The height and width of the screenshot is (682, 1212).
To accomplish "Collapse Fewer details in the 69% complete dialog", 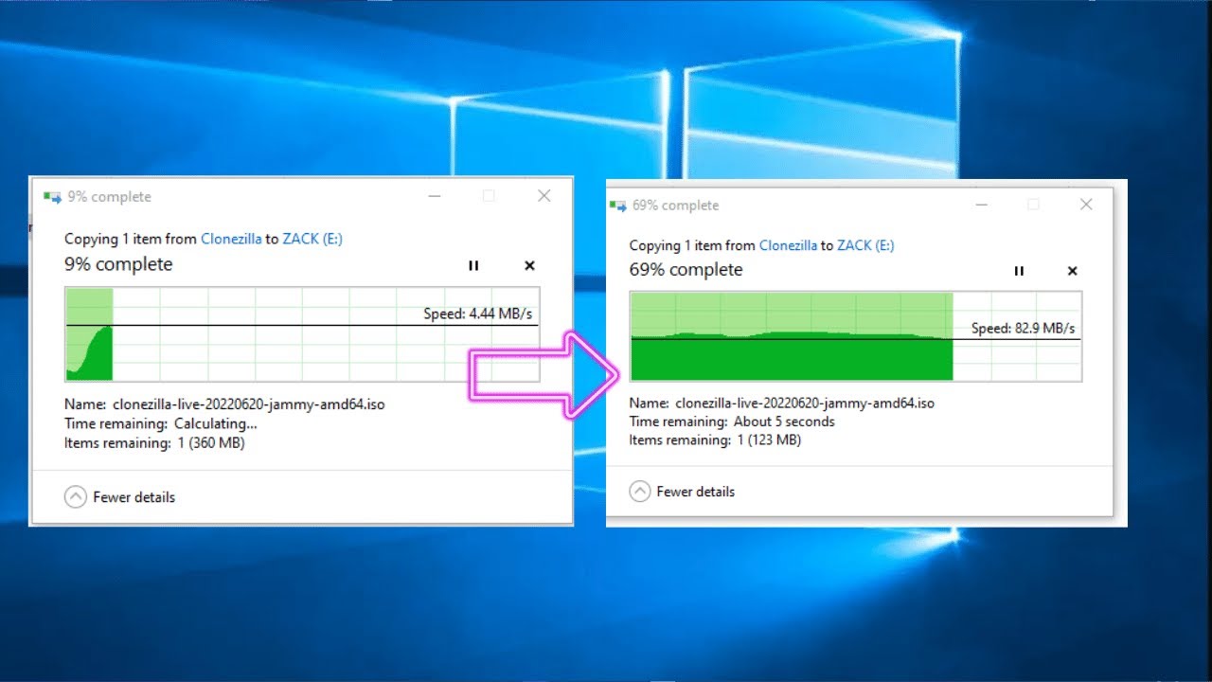I will 682,492.
